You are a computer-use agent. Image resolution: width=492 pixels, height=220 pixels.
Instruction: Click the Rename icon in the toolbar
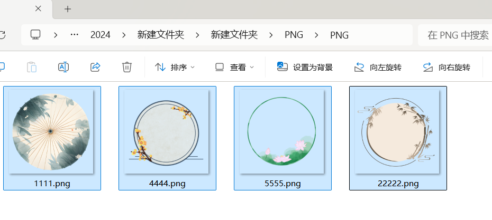[63, 67]
